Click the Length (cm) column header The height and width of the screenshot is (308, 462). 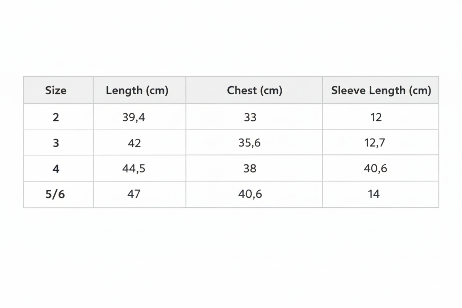tap(137, 90)
